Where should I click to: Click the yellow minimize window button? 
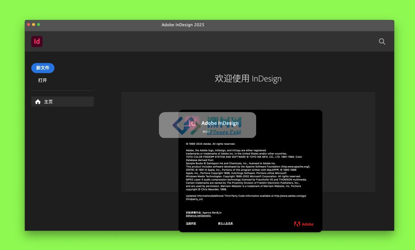point(33,25)
